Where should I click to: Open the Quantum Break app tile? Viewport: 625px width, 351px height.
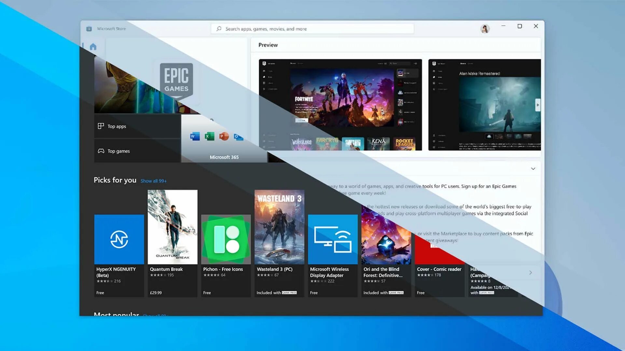(x=172, y=227)
